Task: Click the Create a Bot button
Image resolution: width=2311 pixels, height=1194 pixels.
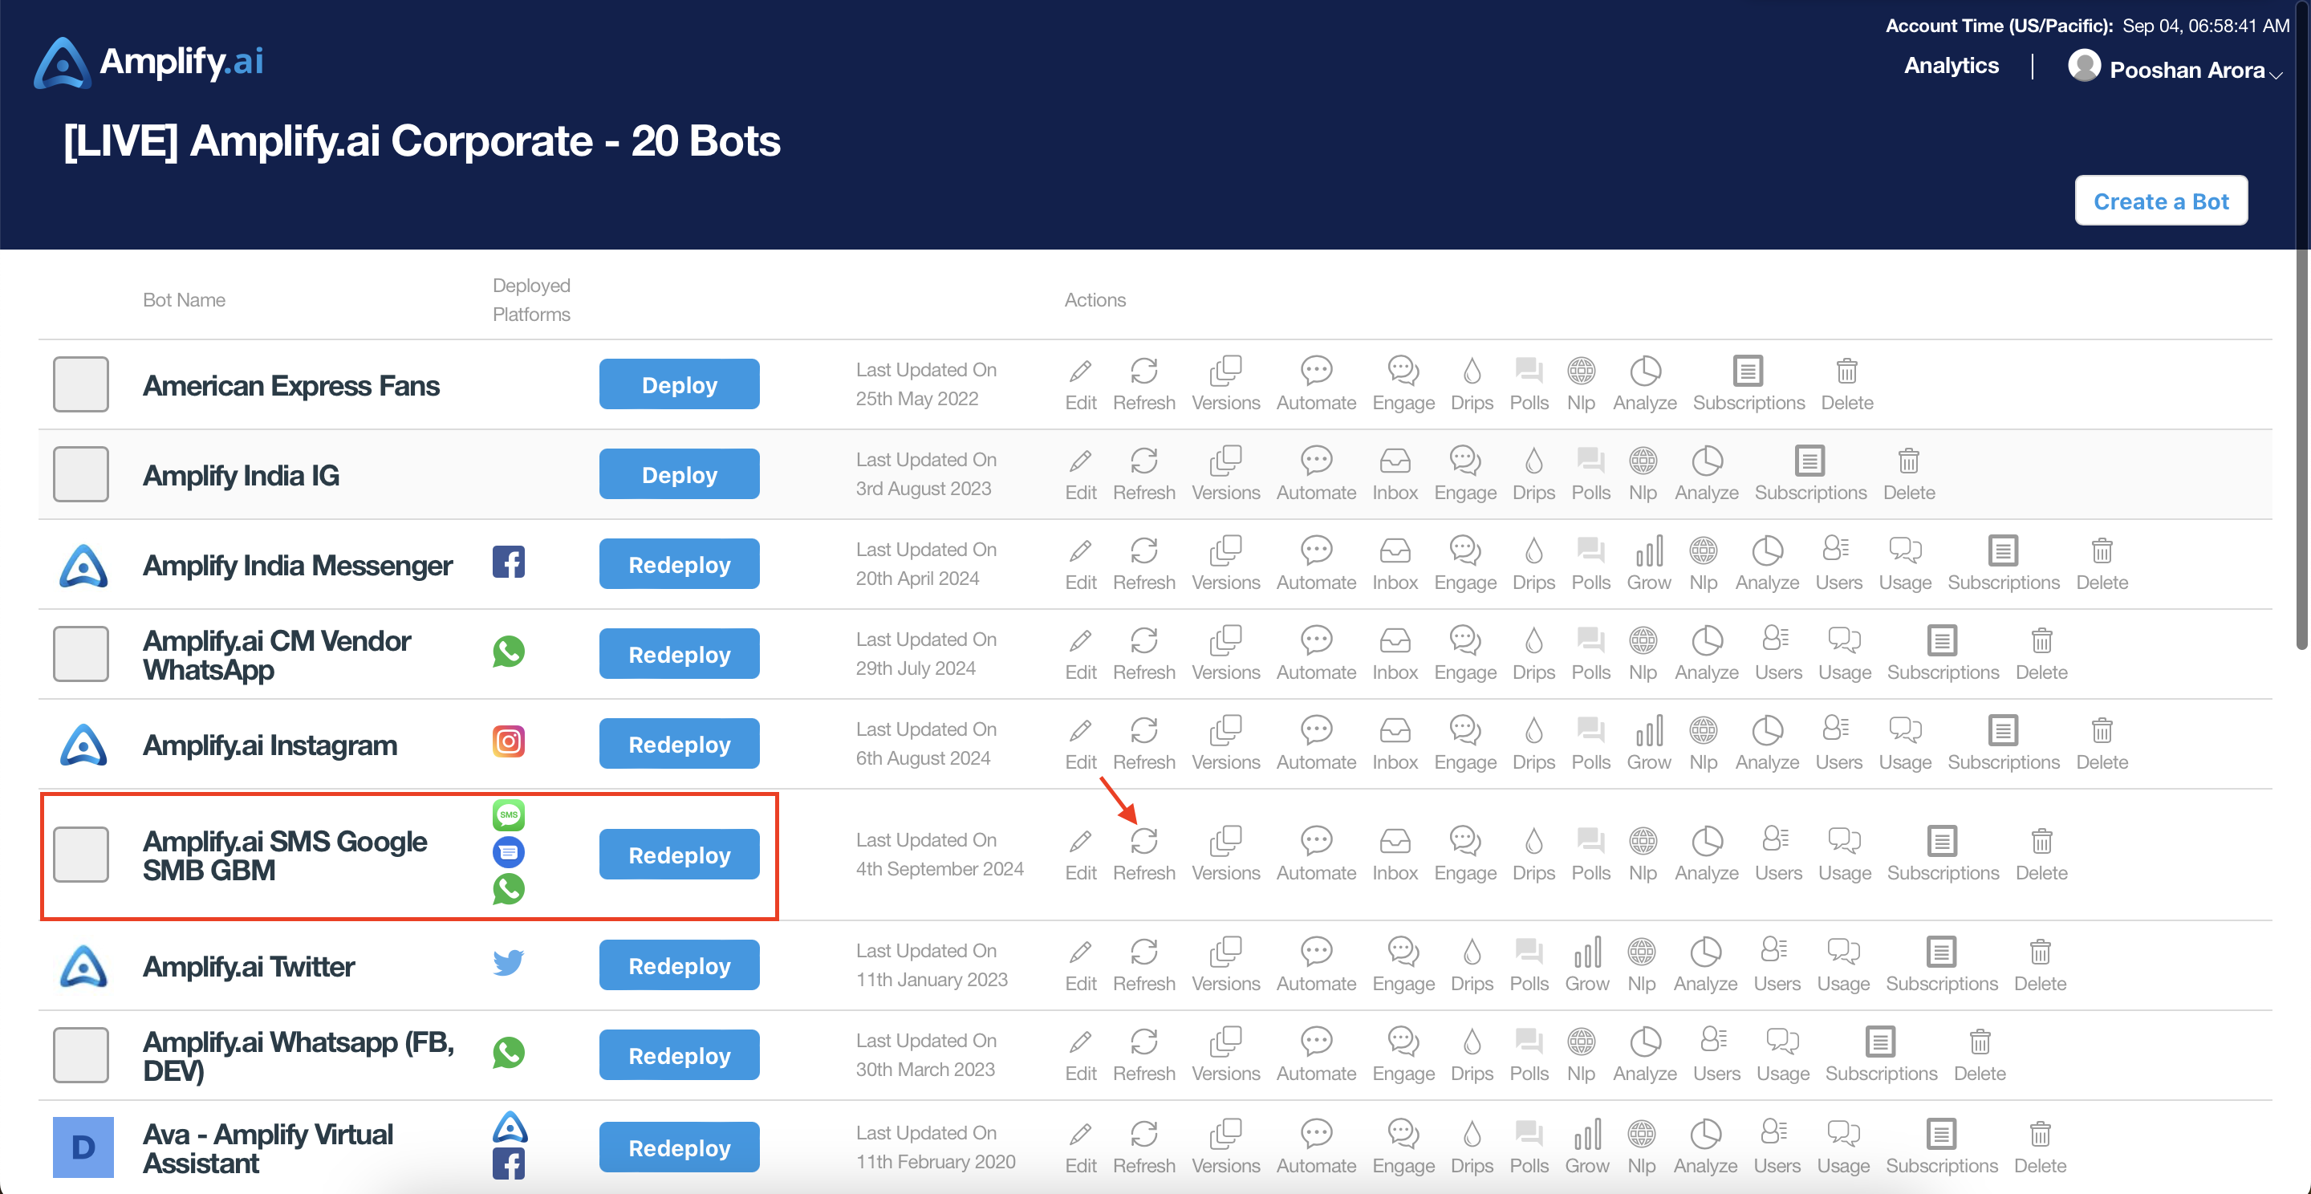Action: [x=2159, y=201]
